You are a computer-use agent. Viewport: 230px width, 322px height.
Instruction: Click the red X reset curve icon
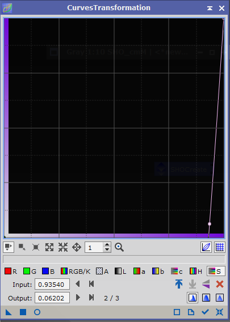coord(220,284)
